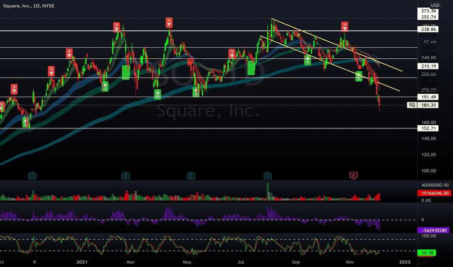Click the May label on time axis
The image size is (453, 267).
tap(187, 262)
